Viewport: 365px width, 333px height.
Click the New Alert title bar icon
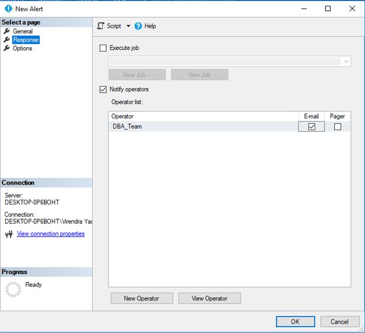pos(8,9)
